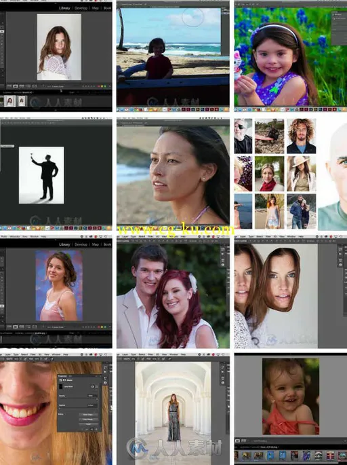Click top collapsed panel icon beside wedding couple

[x=222, y=250]
